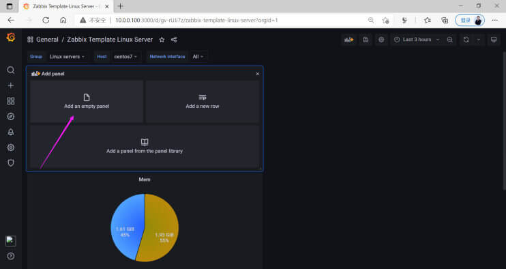The image size is (506, 269).
Task: Add this page to favorites
Action: 385,20
